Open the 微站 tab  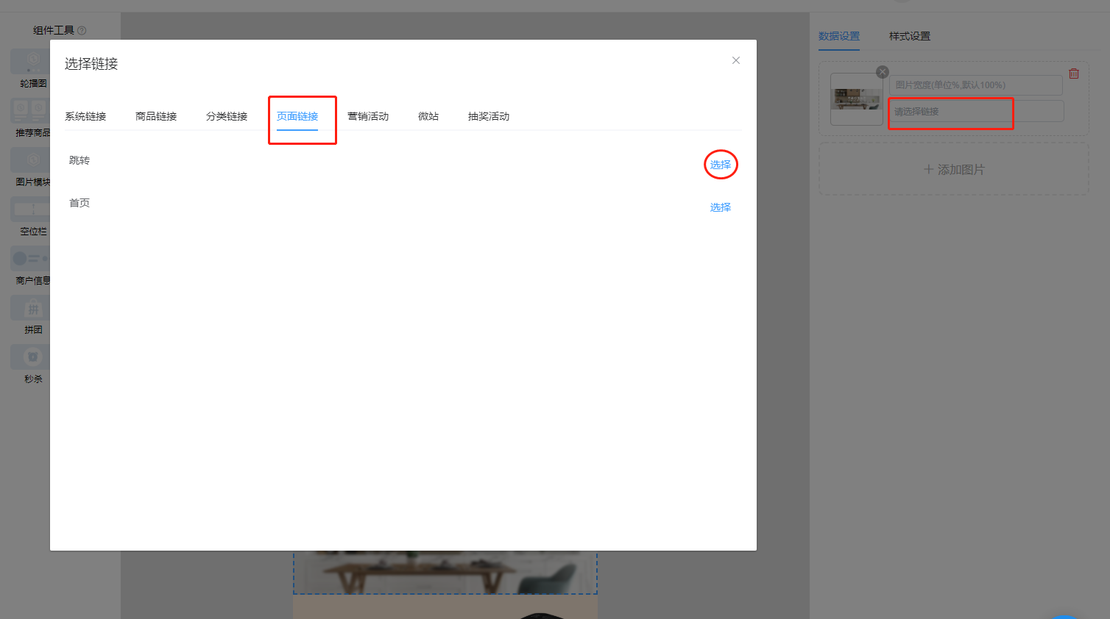coord(428,116)
